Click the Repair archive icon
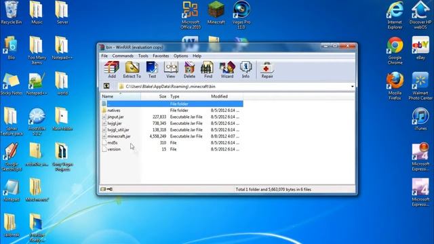 tap(267, 70)
